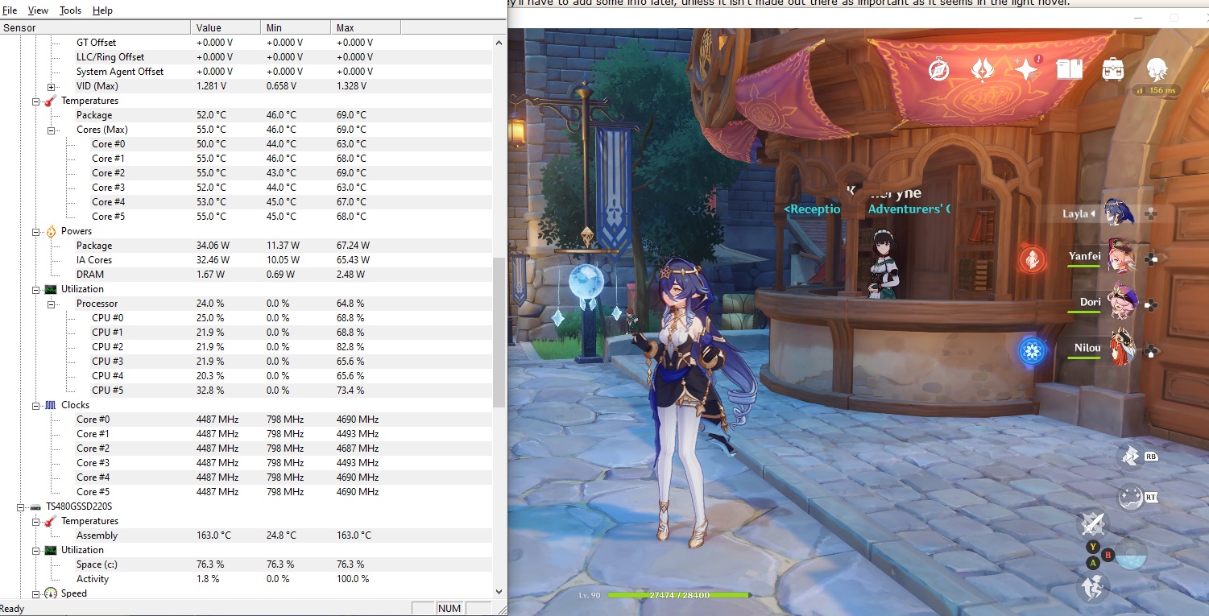Tap the RT elemental burst icon
This screenshot has width=1209, height=616.
[x=1131, y=498]
